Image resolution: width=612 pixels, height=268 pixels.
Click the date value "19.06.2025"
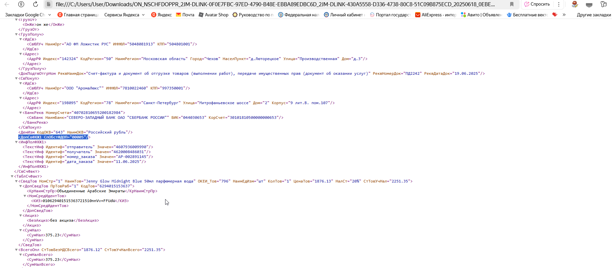tap(466, 73)
